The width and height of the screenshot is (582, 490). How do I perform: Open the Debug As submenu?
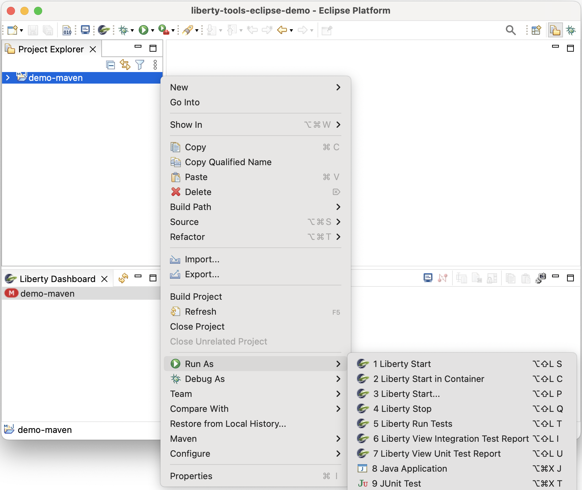pyautogui.click(x=255, y=379)
